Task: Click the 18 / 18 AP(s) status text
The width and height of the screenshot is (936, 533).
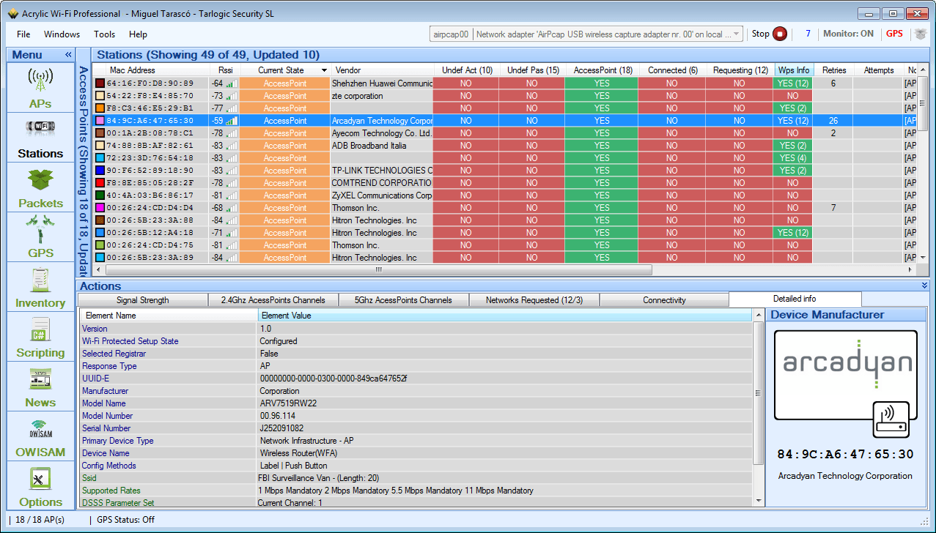Action: click(x=40, y=520)
